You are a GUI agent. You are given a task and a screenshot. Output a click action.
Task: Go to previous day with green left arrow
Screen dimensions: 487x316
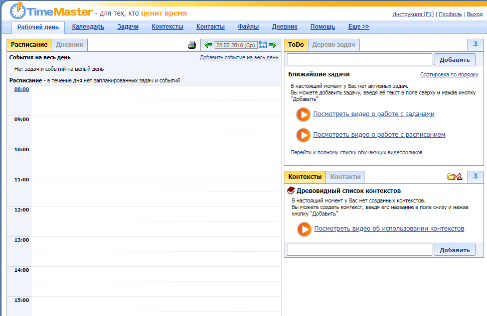coord(209,45)
